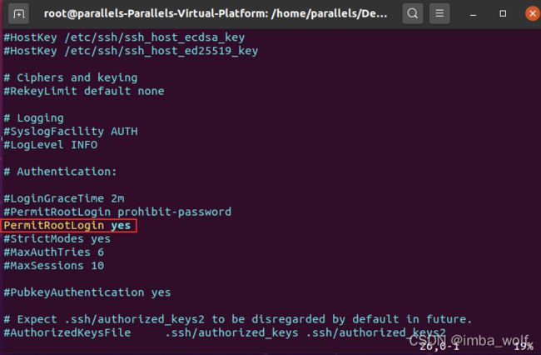Click the #AuthorizedKeysFile line
The height and width of the screenshot is (355, 541).
[224, 332]
